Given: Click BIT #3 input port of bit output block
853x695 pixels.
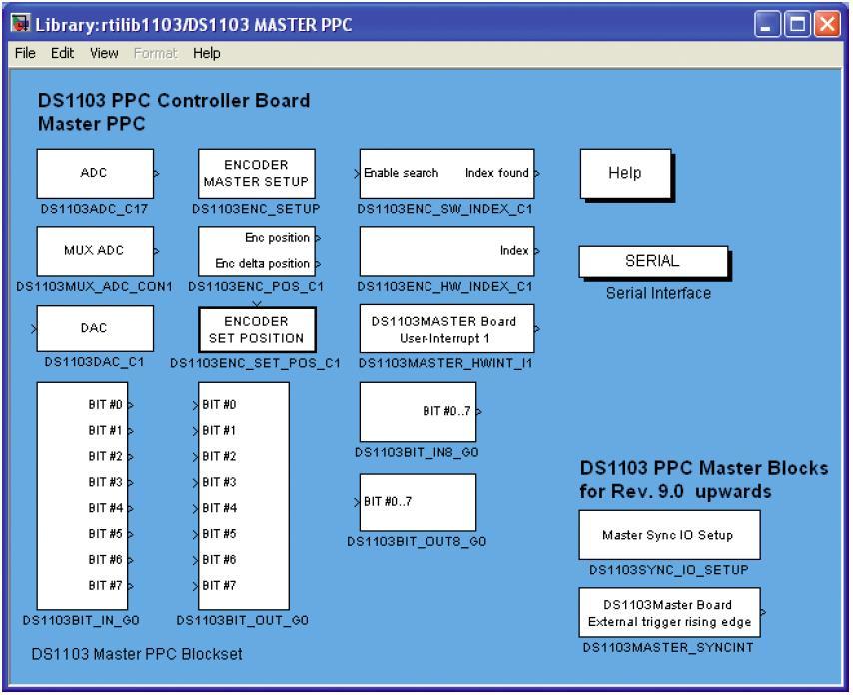Looking at the screenshot, I should tap(196, 482).
